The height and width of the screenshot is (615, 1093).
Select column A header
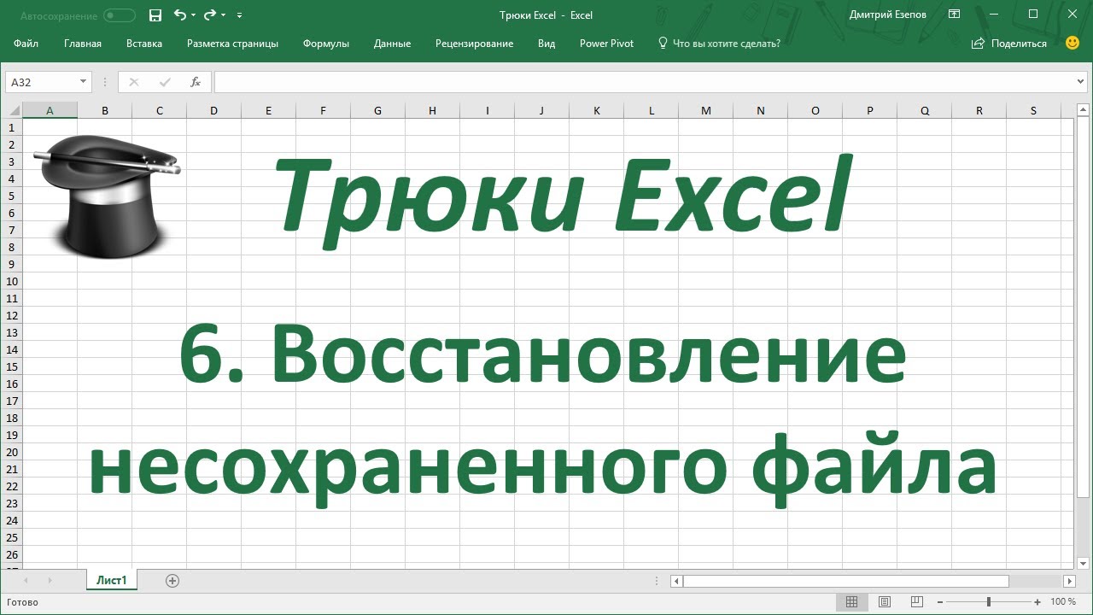50,110
